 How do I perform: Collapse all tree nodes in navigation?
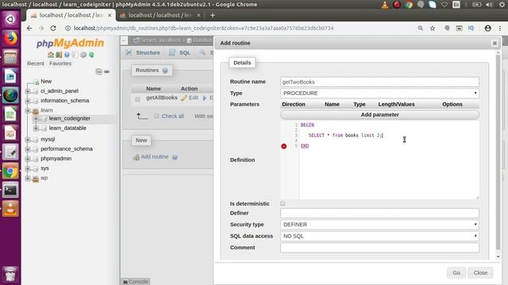(98, 71)
